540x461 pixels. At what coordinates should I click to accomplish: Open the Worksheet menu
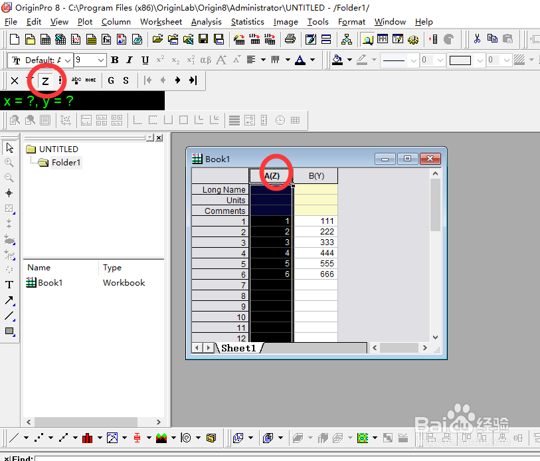[x=161, y=22]
